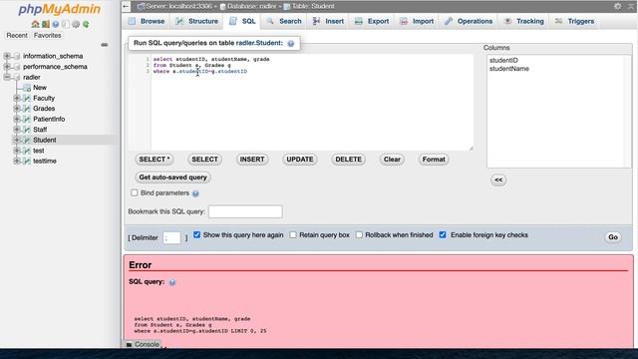Click the New table icon under radler

point(27,88)
